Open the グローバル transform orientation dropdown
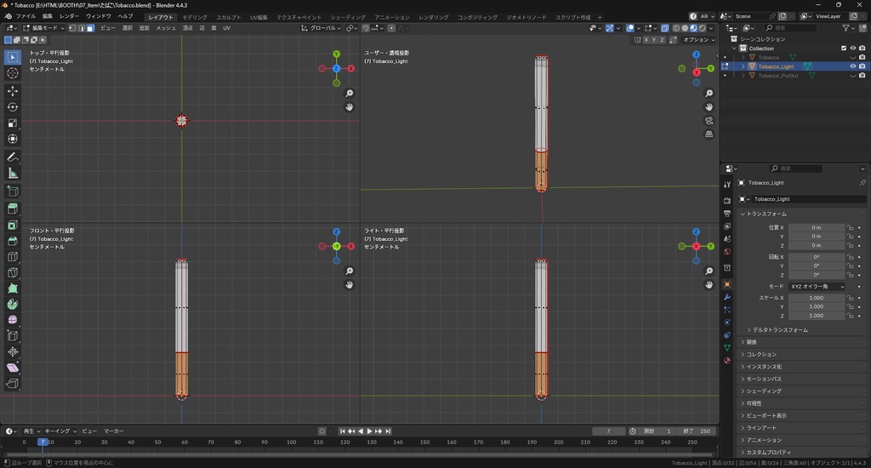Screen dimensions: 871x468 (321, 28)
